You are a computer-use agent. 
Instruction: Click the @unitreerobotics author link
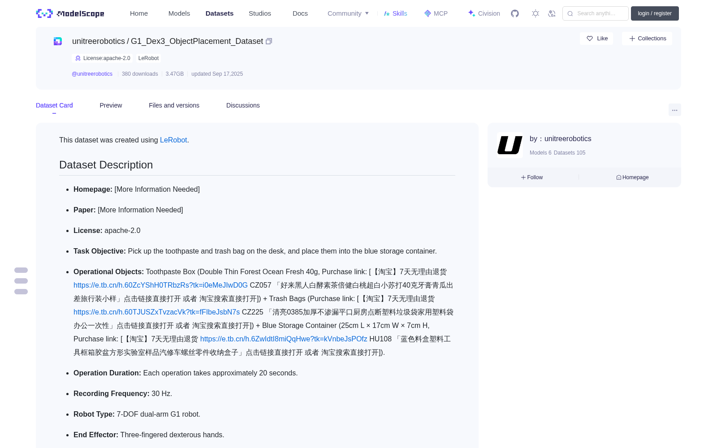[x=92, y=74]
